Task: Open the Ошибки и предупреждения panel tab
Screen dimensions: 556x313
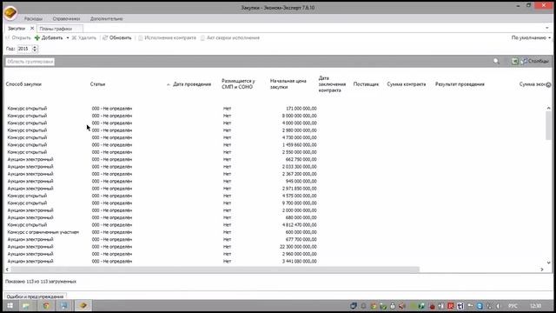Action: [35, 296]
